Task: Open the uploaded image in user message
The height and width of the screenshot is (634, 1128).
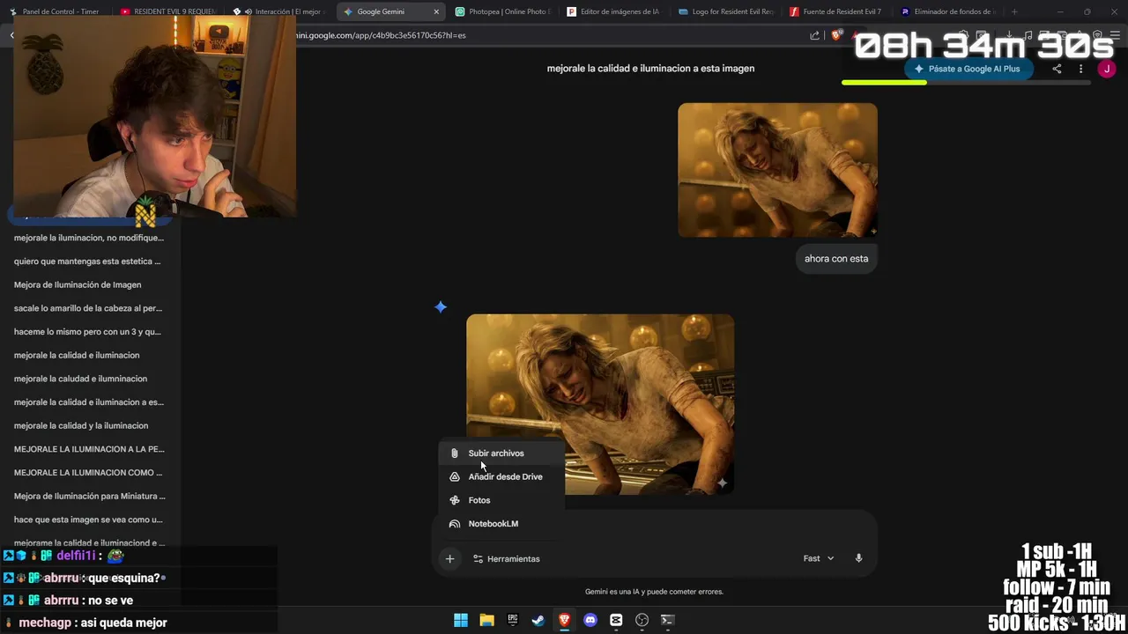Action: click(777, 170)
